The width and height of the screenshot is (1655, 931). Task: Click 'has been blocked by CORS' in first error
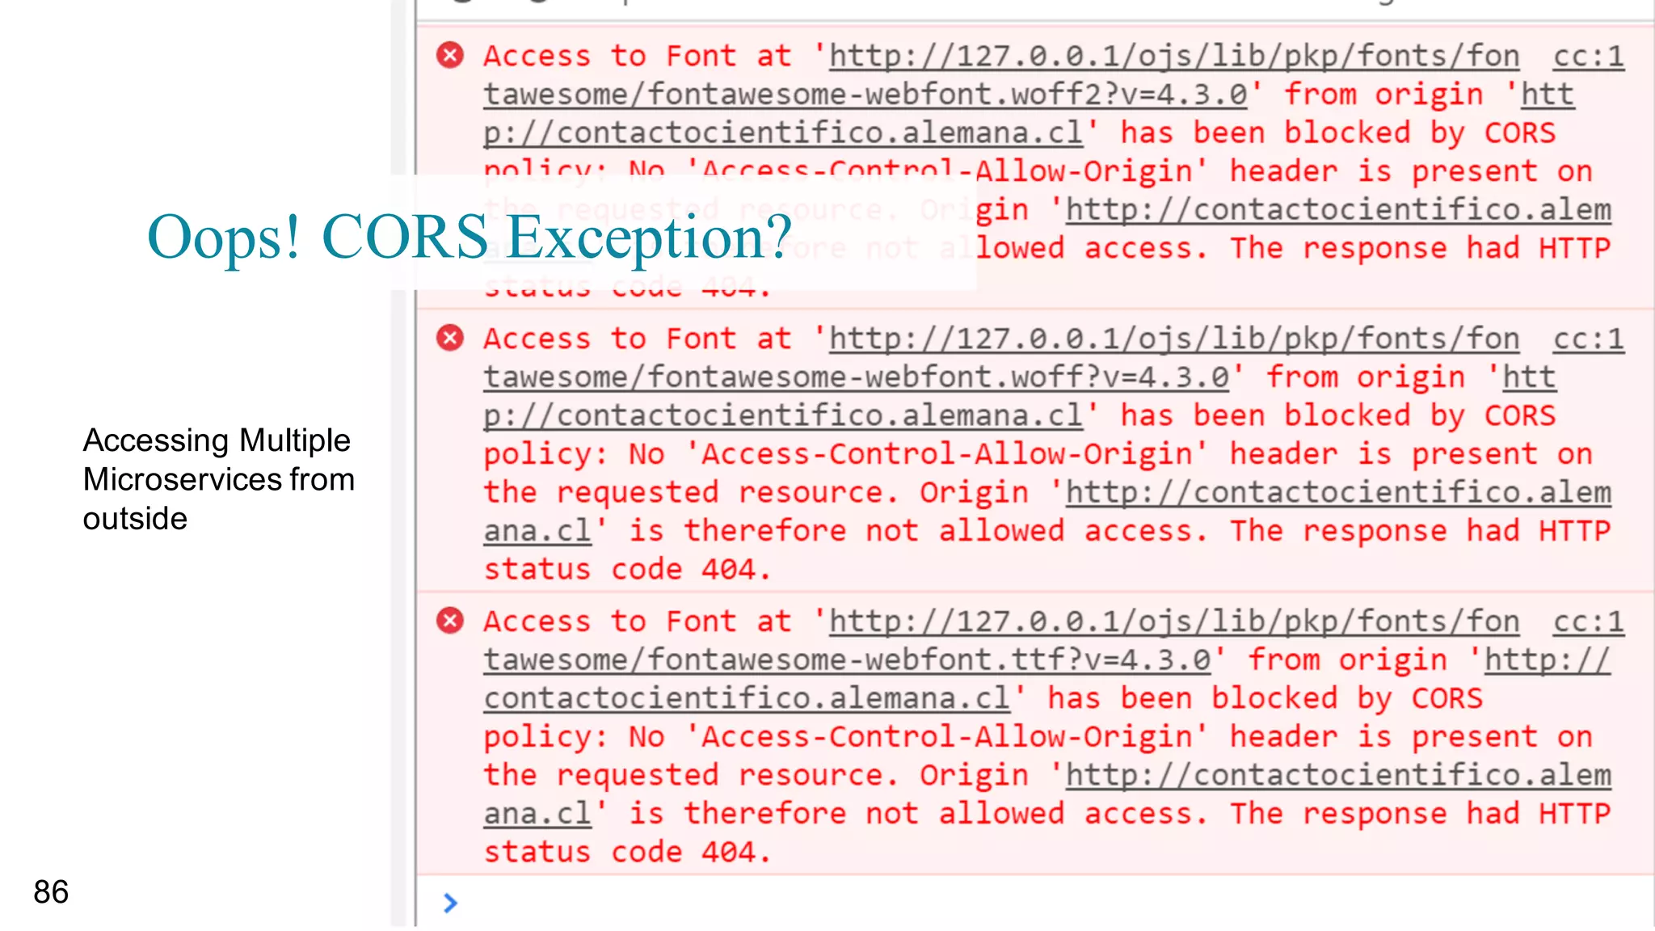click(1338, 133)
